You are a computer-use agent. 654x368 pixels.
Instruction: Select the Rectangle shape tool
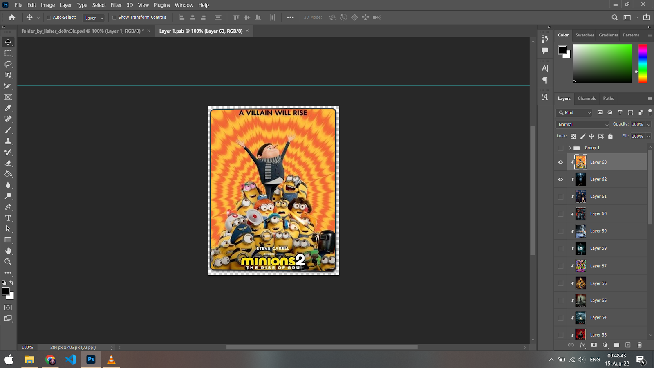tap(8, 240)
